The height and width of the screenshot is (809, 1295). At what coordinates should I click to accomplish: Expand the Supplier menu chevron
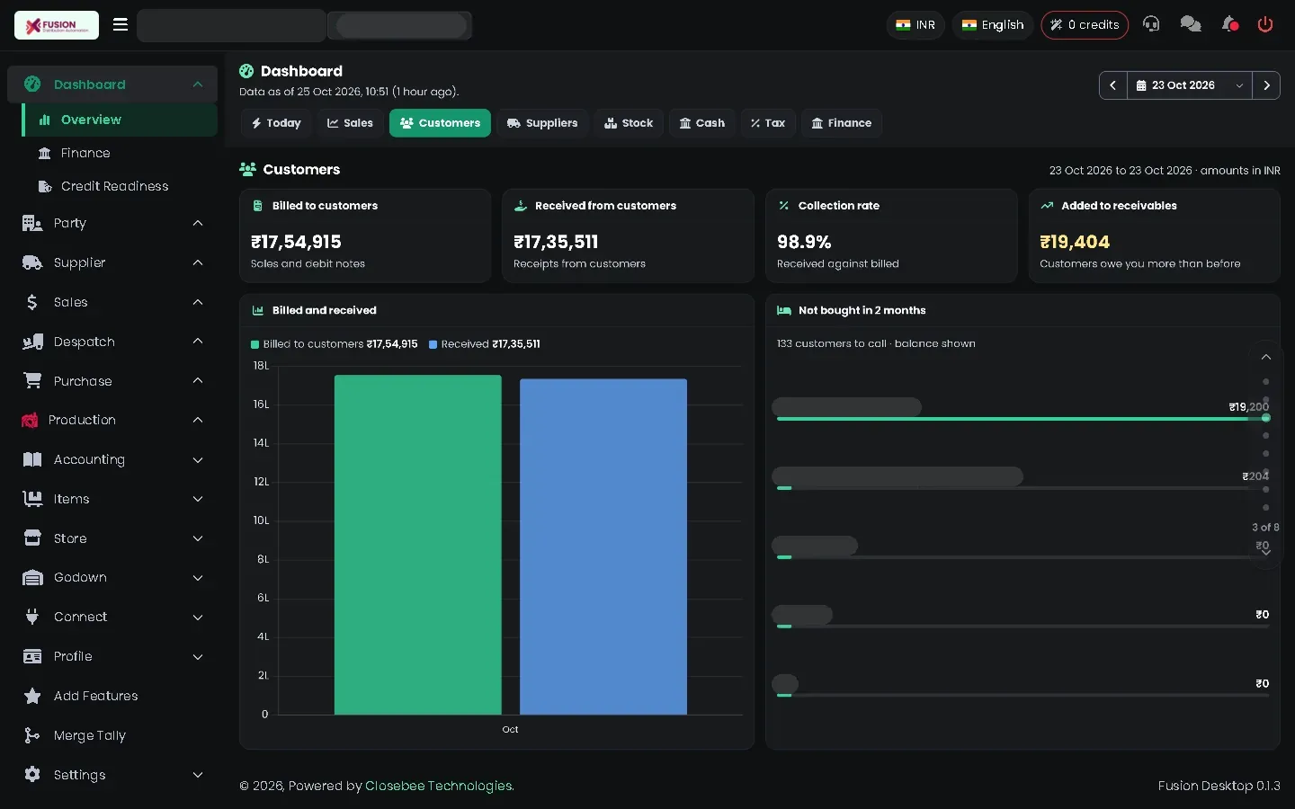click(x=198, y=262)
